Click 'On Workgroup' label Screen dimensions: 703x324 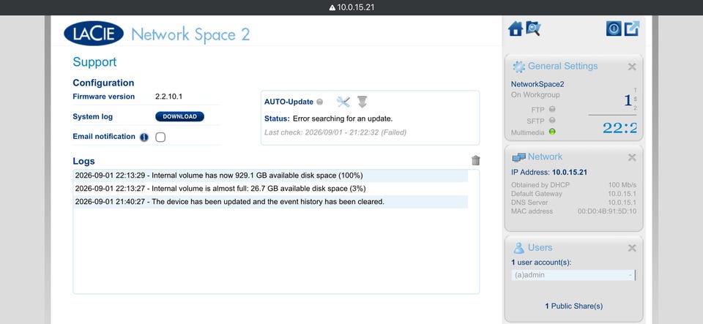[535, 95]
